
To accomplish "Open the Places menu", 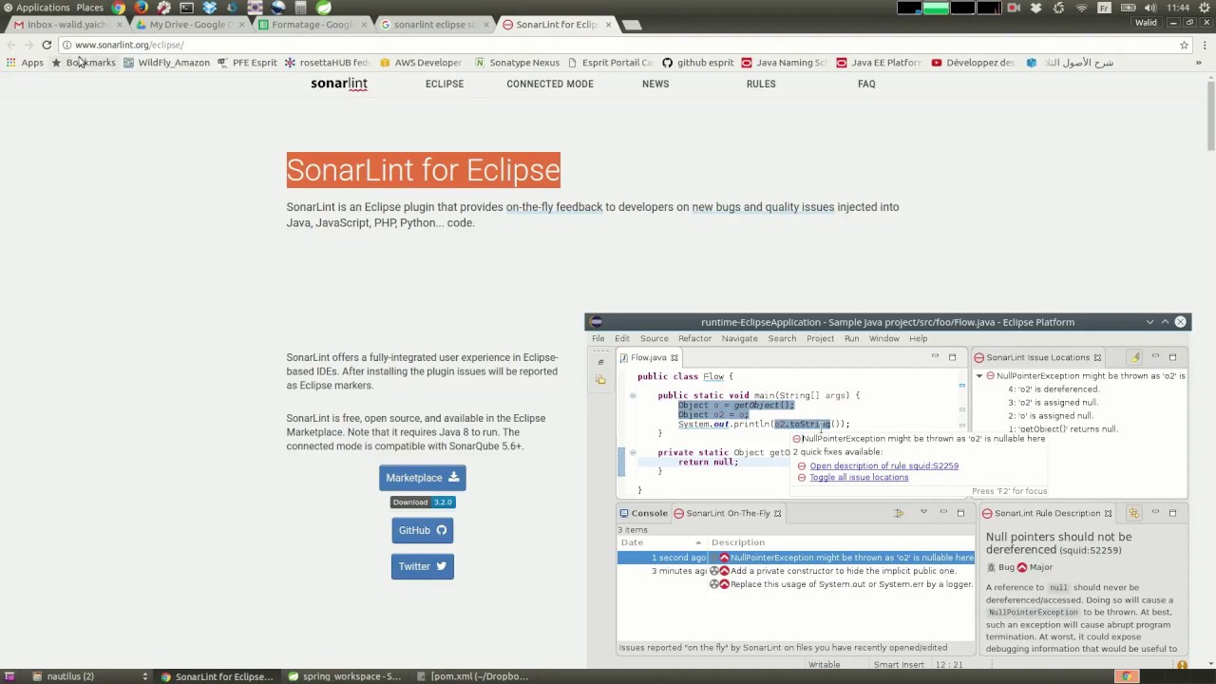I will coord(89,8).
